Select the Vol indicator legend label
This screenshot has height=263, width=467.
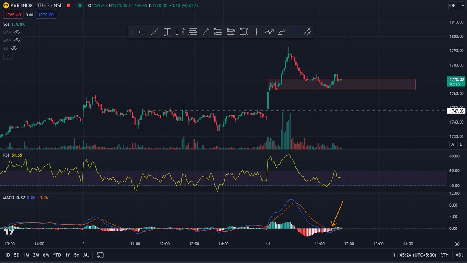6,24
